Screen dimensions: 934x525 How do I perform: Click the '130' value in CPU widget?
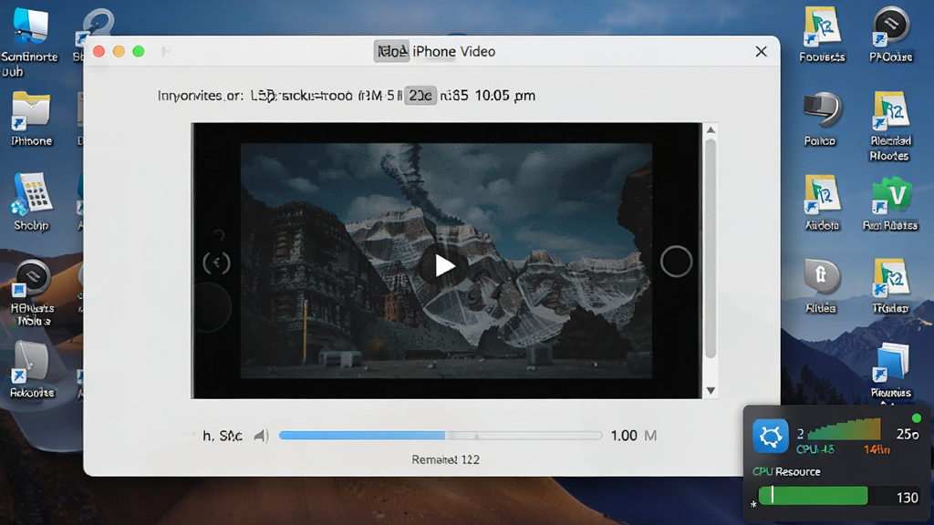pyautogui.click(x=908, y=498)
